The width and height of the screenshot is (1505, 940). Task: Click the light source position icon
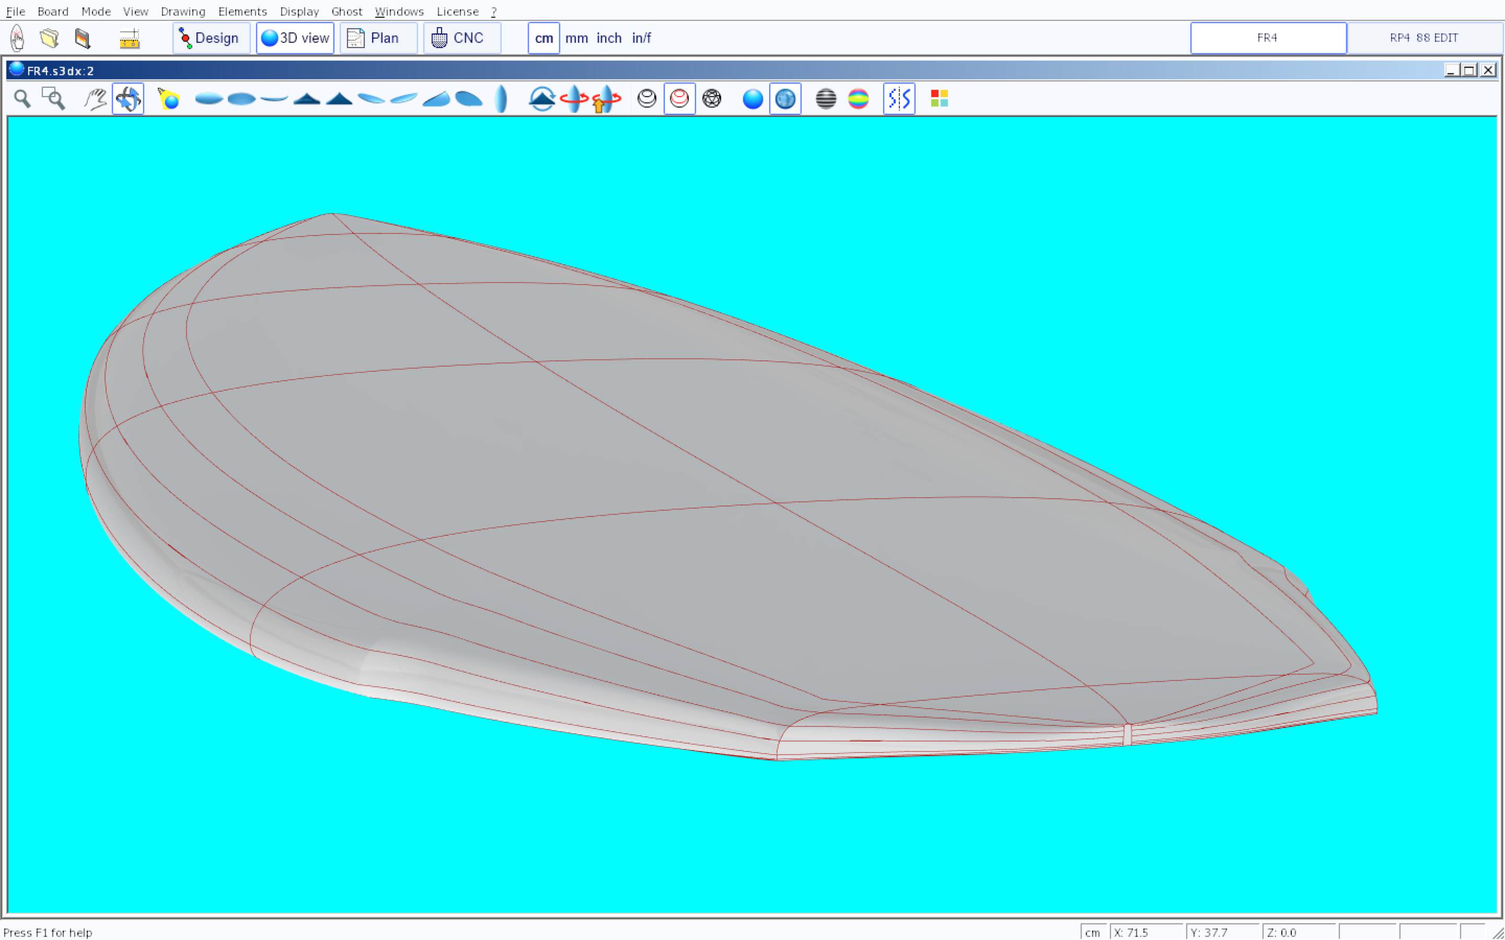169,99
